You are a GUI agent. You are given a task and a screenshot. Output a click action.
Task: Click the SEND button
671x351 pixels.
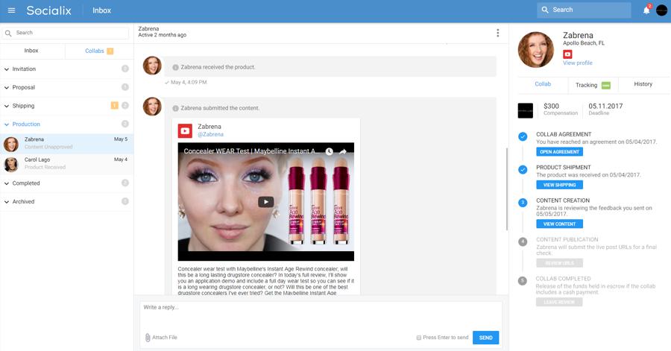pos(485,338)
